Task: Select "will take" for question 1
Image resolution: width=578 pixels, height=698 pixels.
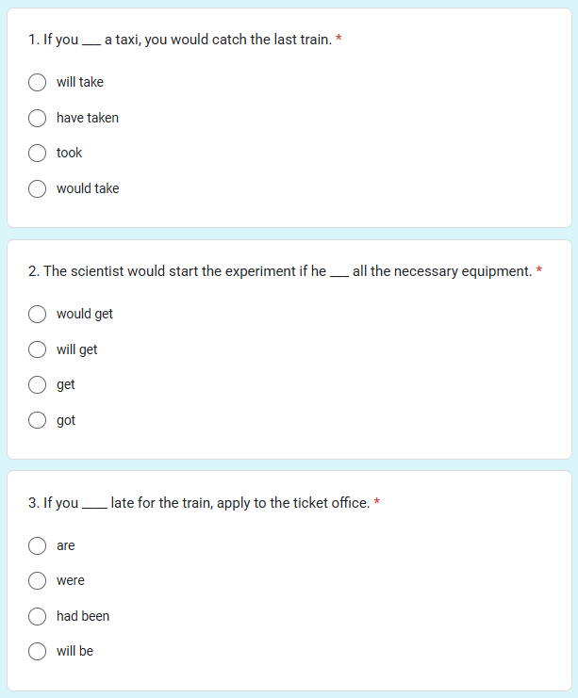Action: tap(37, 82)
